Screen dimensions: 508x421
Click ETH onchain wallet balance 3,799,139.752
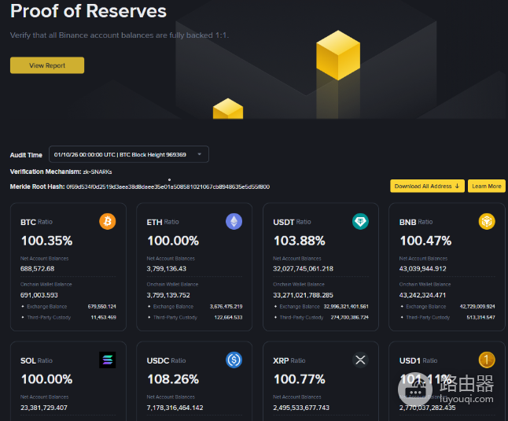click(x=168, y=295)
